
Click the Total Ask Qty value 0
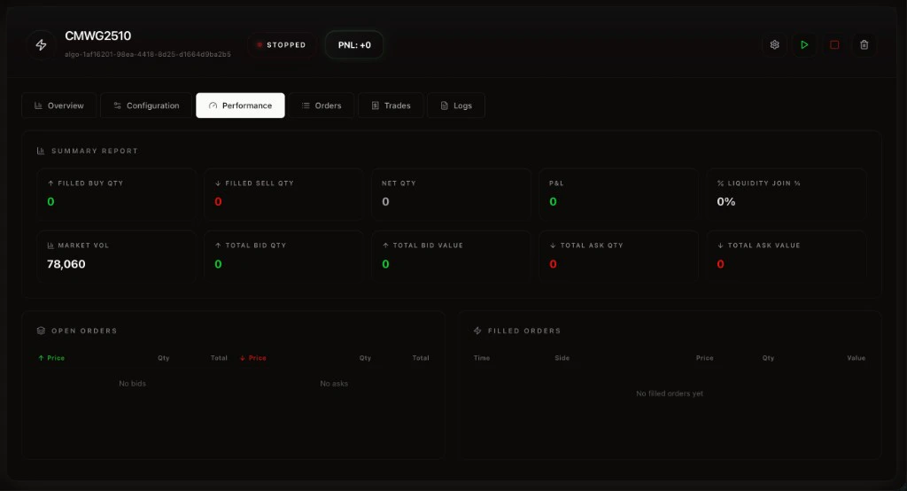click(x=553, y=264)
